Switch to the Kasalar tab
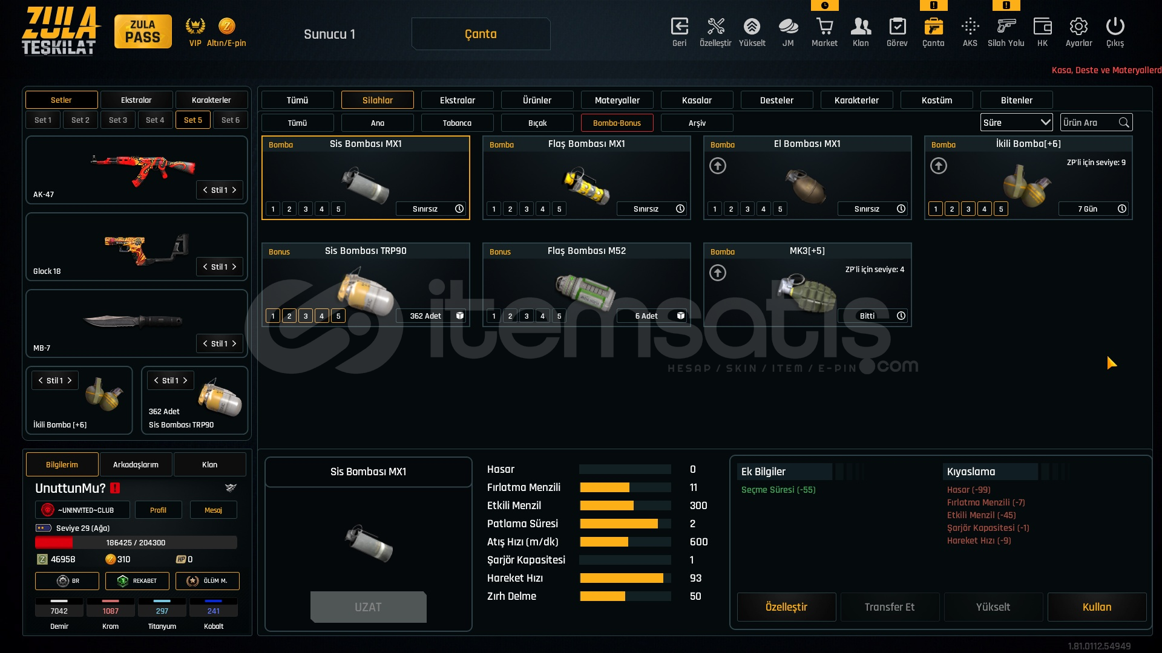Viewport: 1162px width, 653px height. pyautogui.click(x=697, y=100)
